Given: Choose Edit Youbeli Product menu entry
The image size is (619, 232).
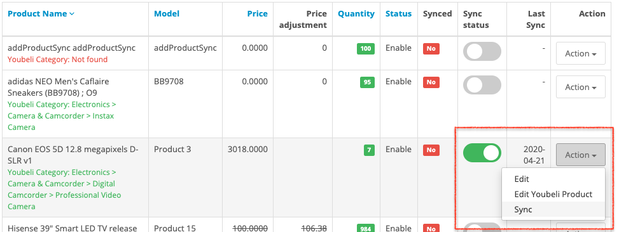Looking at the screenshot, I should [x=553, y=194].
